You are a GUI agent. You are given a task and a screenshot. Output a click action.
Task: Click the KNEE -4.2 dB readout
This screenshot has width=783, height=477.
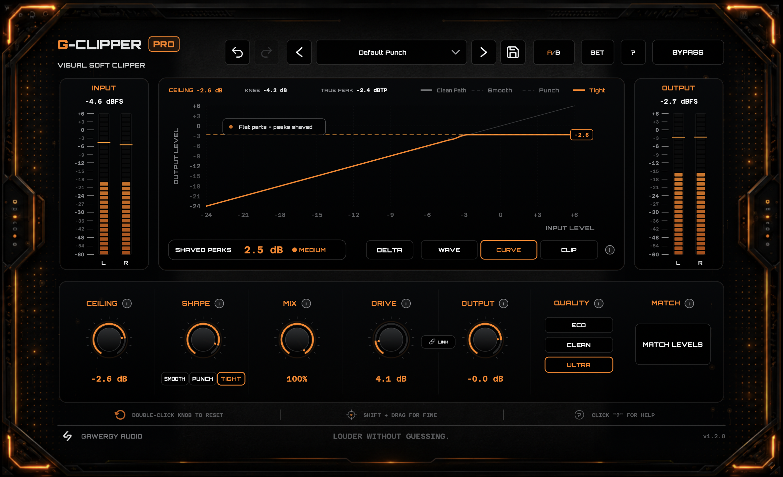point(266,90)
